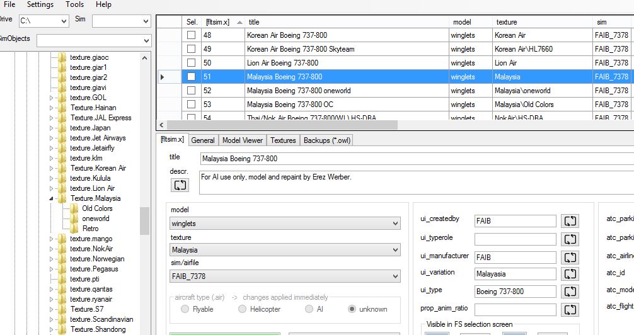Tick the Sel. checkbox for row 51
The image size is (634, 335).
coord(191,76)
